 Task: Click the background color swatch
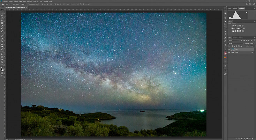click(x=3, y=71)
